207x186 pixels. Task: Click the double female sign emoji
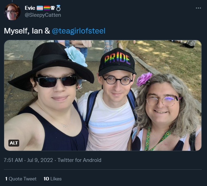click(x=53, y=8)
